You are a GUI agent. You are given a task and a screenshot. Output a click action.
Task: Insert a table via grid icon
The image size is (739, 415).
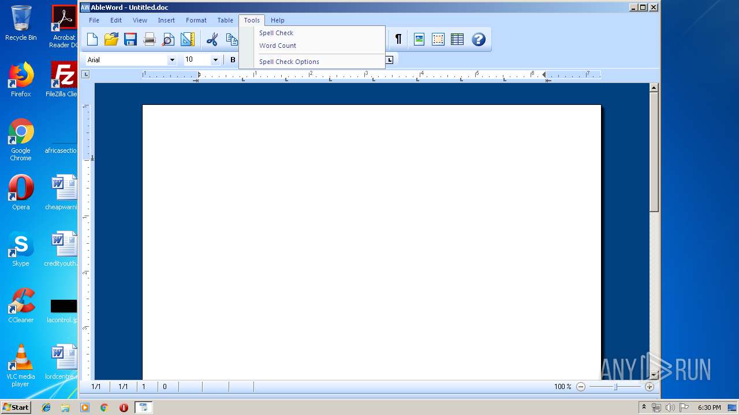pyautogui.click(x=457, y=39)
